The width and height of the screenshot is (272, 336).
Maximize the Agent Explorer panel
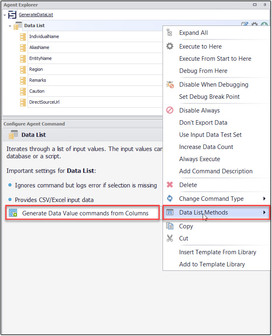[254, 5]
